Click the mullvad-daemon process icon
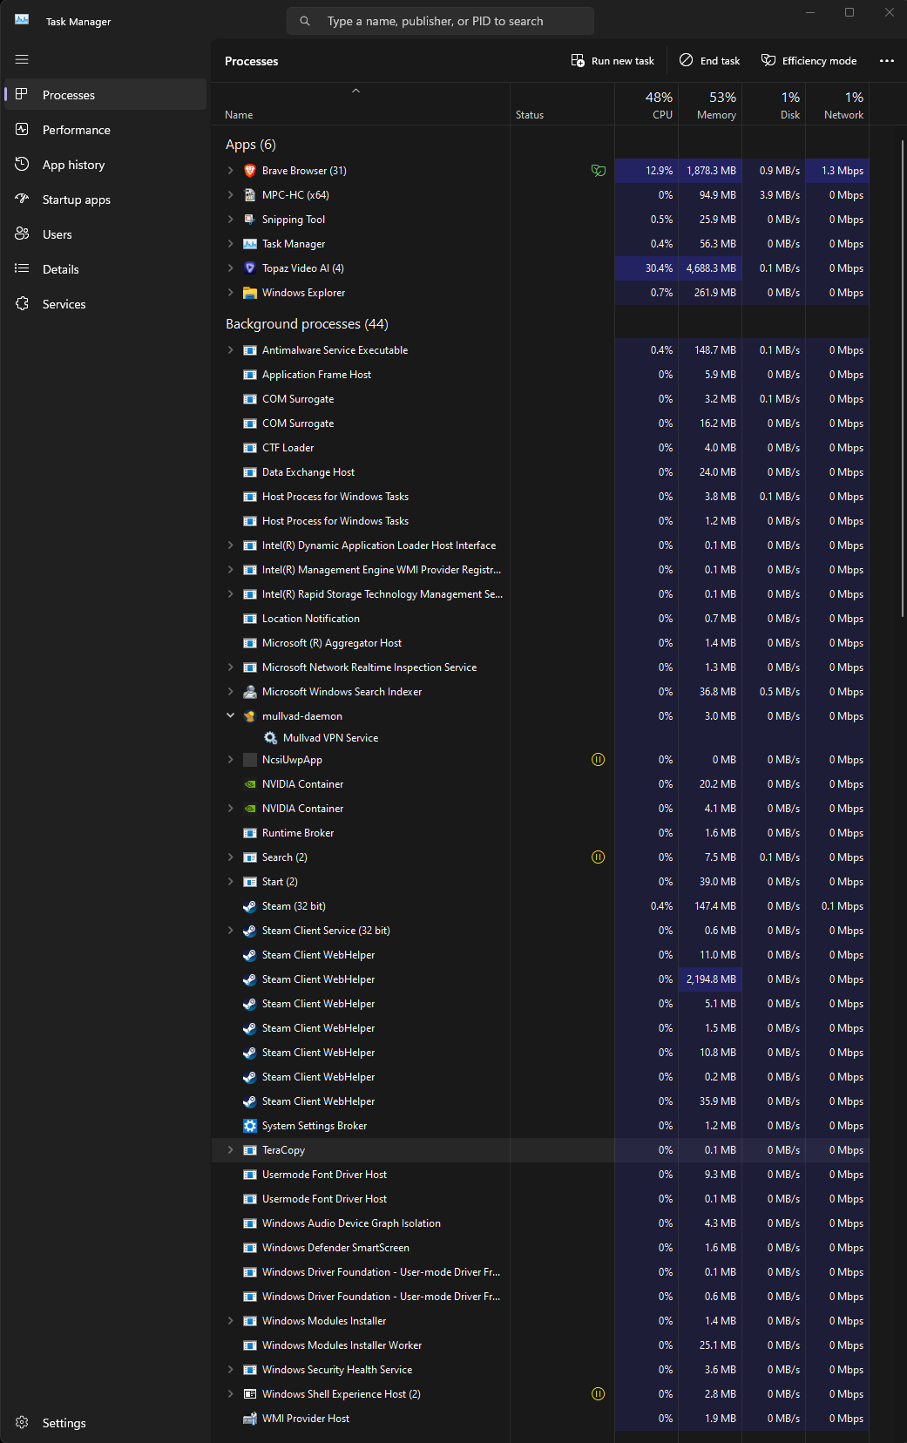This screenshot has width=907, height=1443. tap(250, 716)
